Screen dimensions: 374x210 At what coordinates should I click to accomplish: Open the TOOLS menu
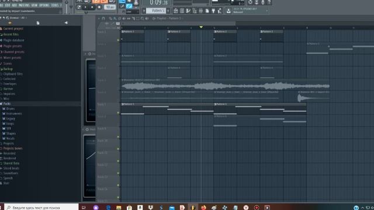point(54,5)
